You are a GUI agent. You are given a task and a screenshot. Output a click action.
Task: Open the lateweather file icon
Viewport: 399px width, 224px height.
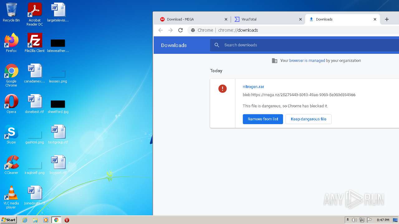58,45
